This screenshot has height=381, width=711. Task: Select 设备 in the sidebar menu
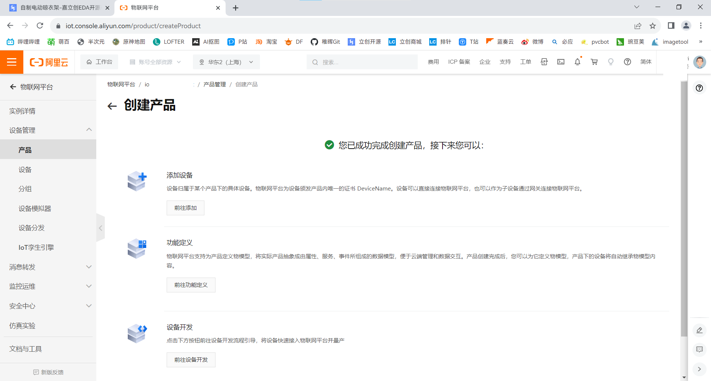(x=25, y=170)
